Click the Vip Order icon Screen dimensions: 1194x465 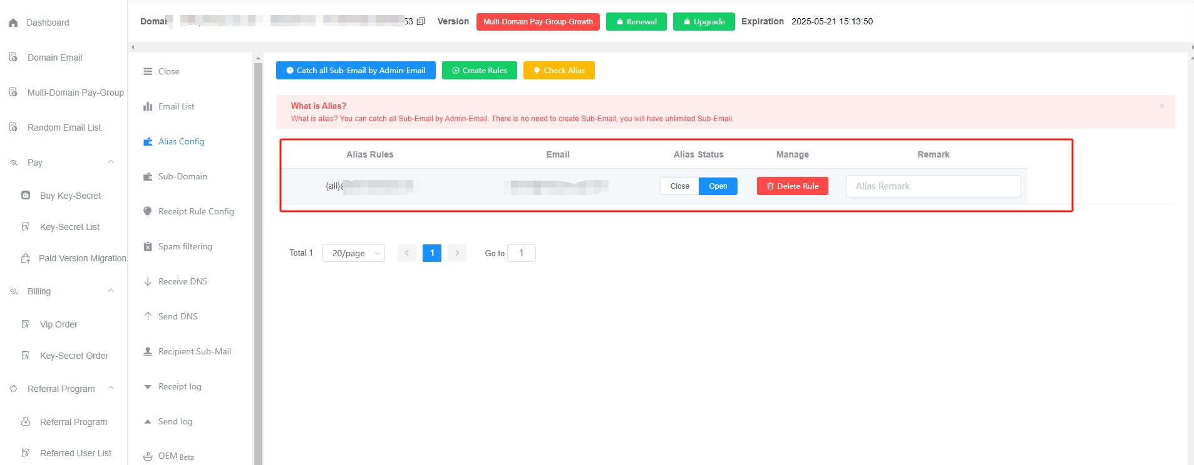(x=26, y=324)
